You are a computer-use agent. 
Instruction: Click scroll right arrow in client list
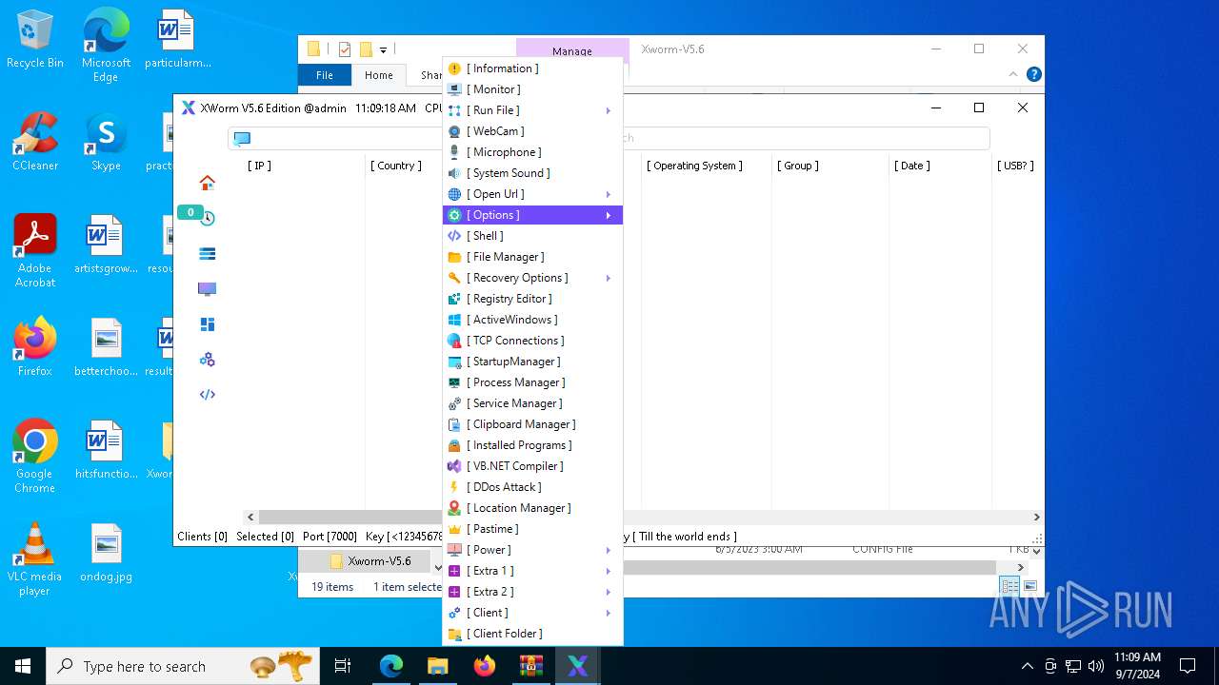coord(1036,518)
